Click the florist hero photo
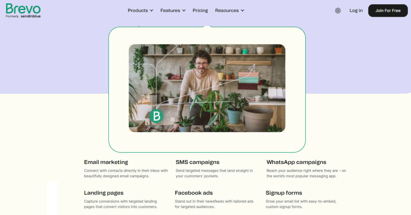The width and height of the screenshot is (411, 215). pyautogui.click(x=207, y=88)
